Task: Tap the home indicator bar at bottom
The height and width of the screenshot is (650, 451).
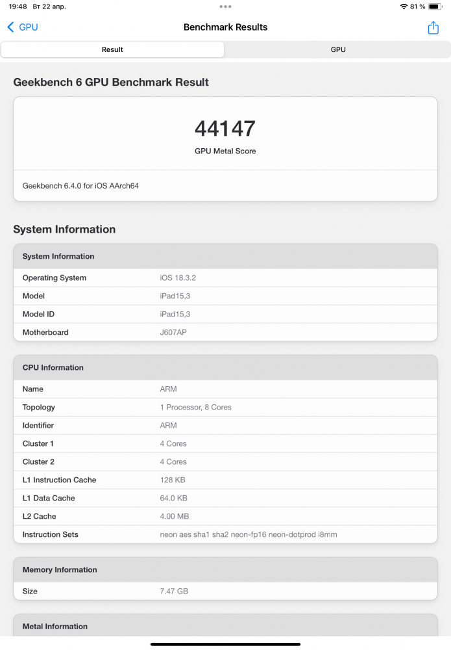Action: point(225,644)
